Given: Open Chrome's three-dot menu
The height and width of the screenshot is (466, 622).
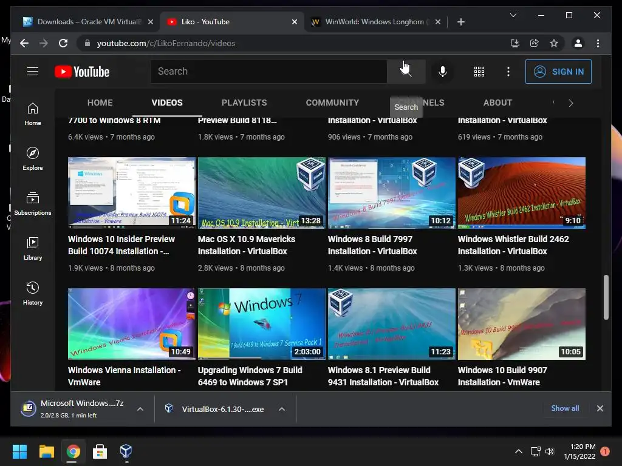Looking at the screenshot, I should [598, 43].
